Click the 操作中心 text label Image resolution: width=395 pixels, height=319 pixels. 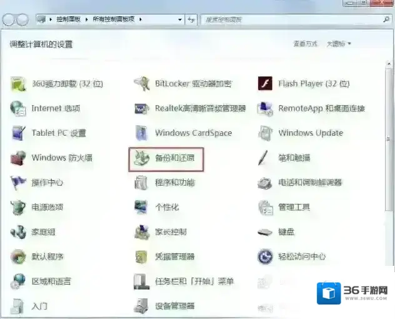point(47,182)
